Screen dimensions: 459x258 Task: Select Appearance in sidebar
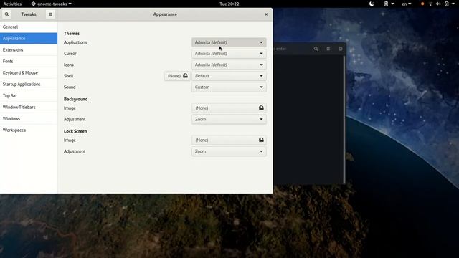pos(29,38)
